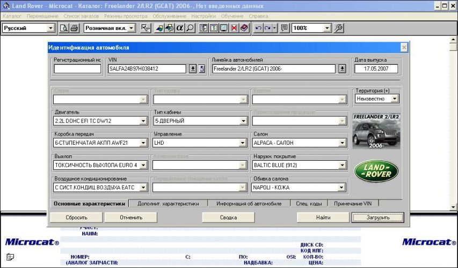Image resolution: width=458 pixels, height=268 pixels.
Task: Expand the Линейка автомобилей dropdown
Action: pyautogui.click(x=342, y=69)
